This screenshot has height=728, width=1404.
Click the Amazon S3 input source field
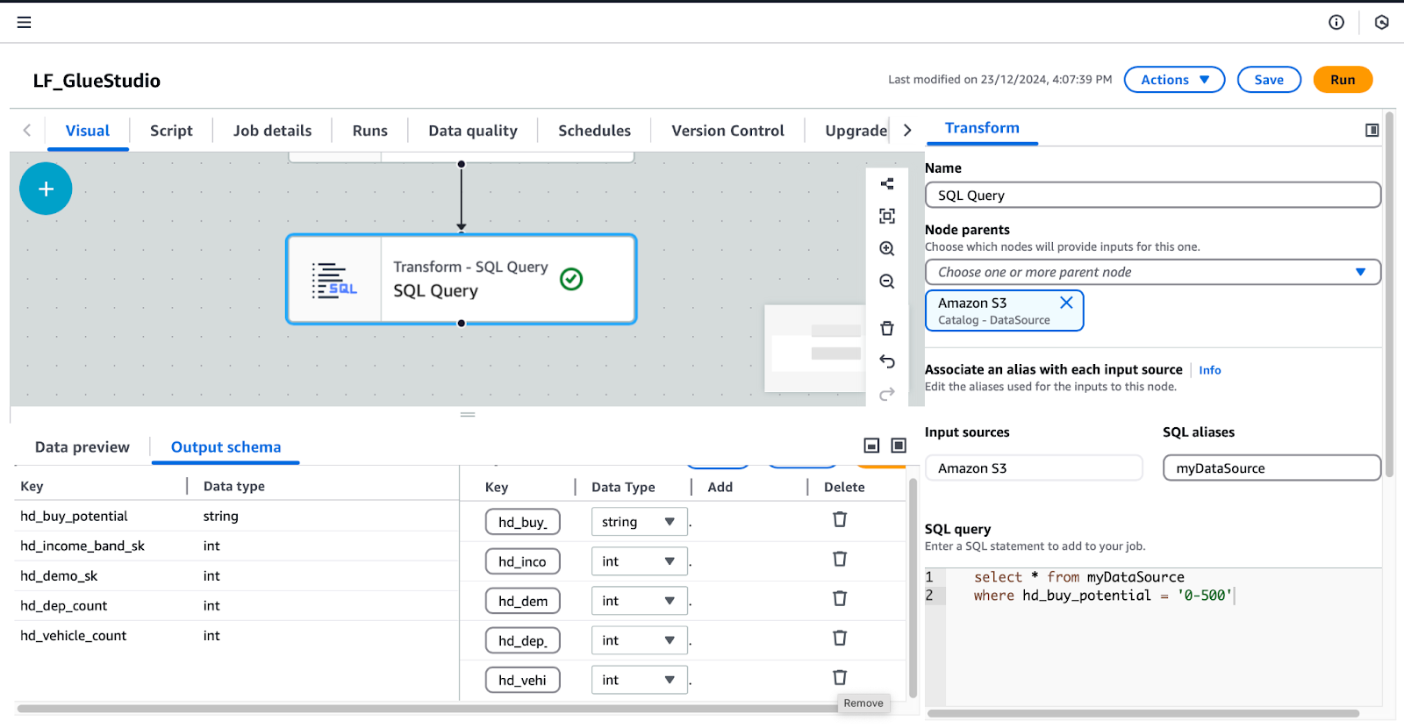click(1035, 467)
